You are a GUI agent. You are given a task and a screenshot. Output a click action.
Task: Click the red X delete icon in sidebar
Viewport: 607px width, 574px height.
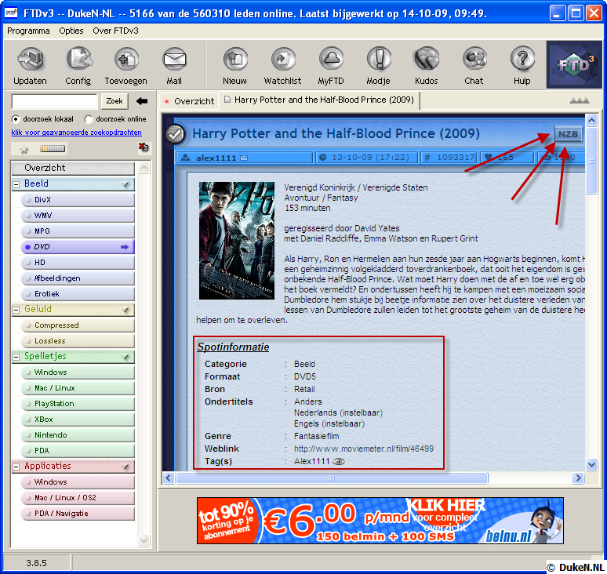point(144,147)
